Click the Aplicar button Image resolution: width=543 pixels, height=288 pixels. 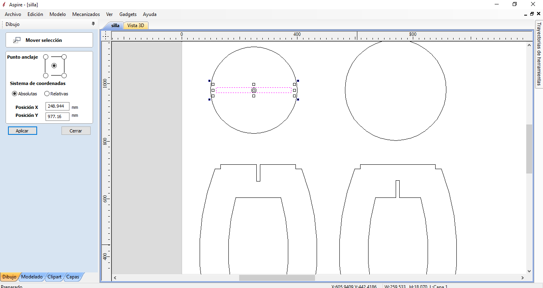[x=22, y=131]
